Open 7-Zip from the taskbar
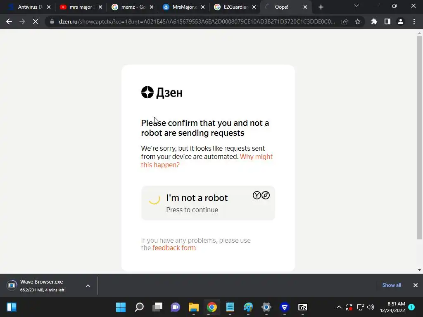The width and height of the screenshot is (423, 317). [x=303, y=307]
